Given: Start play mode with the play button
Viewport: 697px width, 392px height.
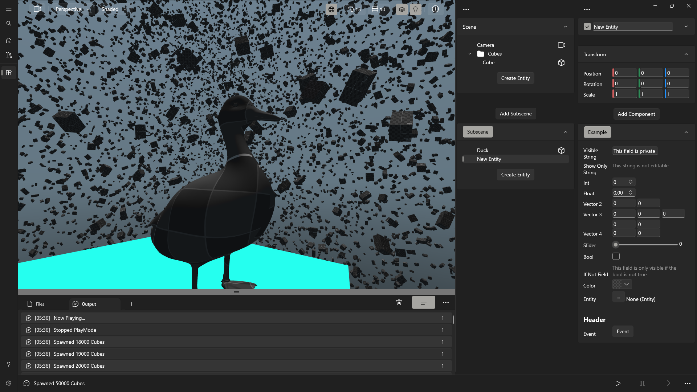Looking at the screenshot, I should pyautogui.click(x=618, y=383).
